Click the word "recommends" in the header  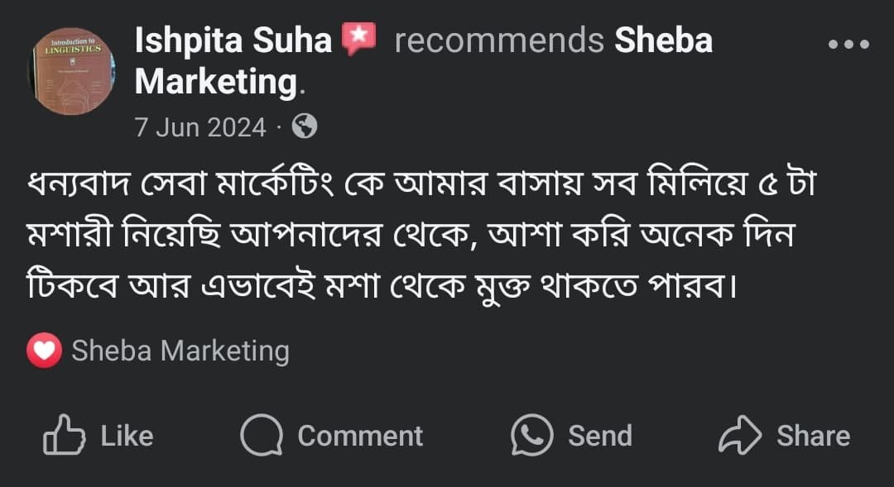click(x=499, y=41)
